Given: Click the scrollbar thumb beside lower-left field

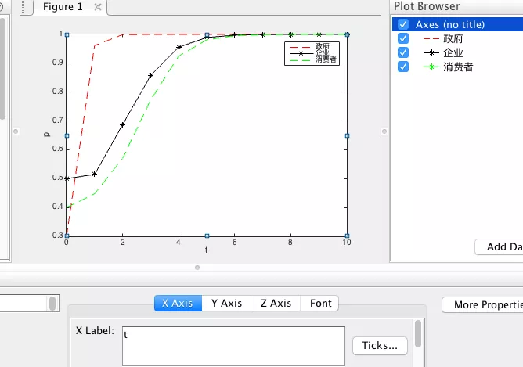Looking at the screenshot, I should pos(52,304).
